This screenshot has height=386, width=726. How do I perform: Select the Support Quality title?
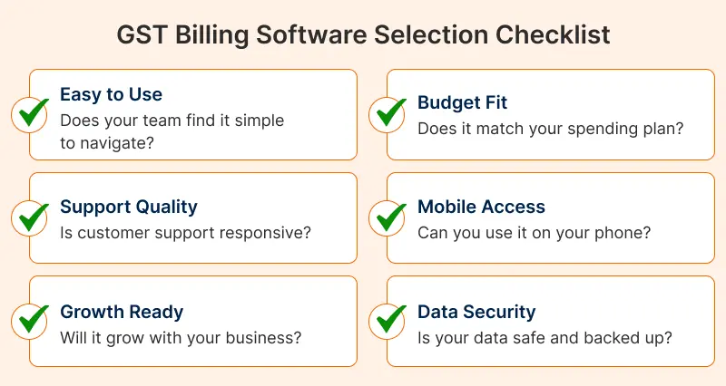click(x=129, y=207)
